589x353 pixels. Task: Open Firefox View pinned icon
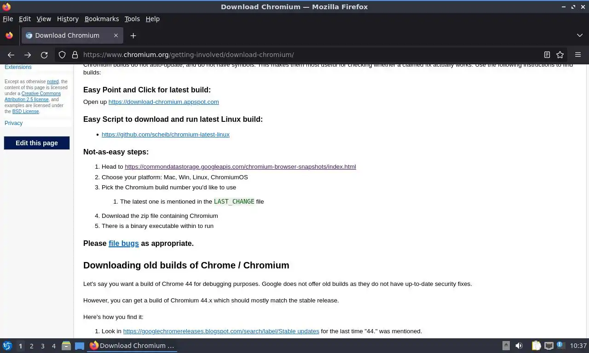tap(9, 35)
